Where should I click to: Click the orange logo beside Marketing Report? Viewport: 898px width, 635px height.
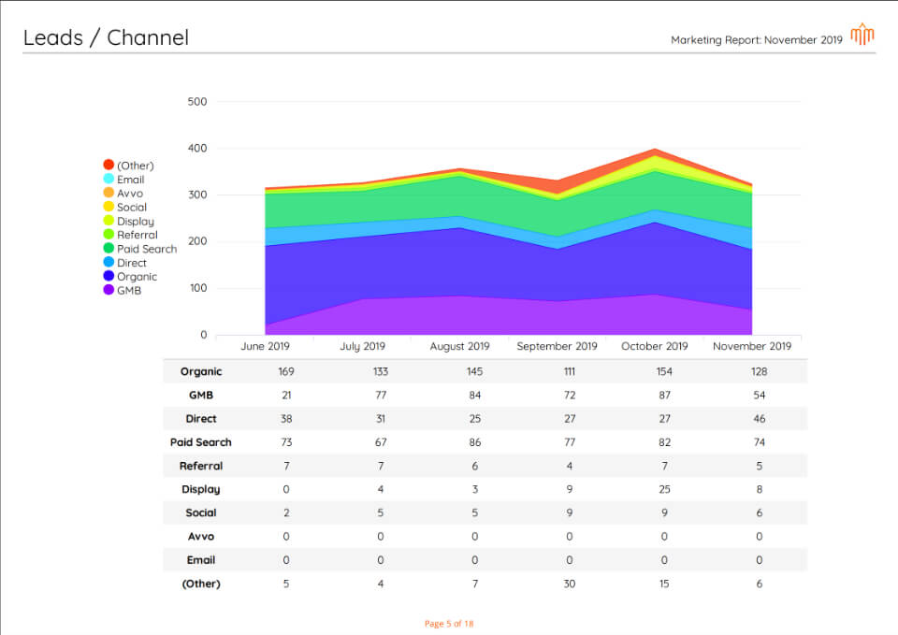[862, 34]
